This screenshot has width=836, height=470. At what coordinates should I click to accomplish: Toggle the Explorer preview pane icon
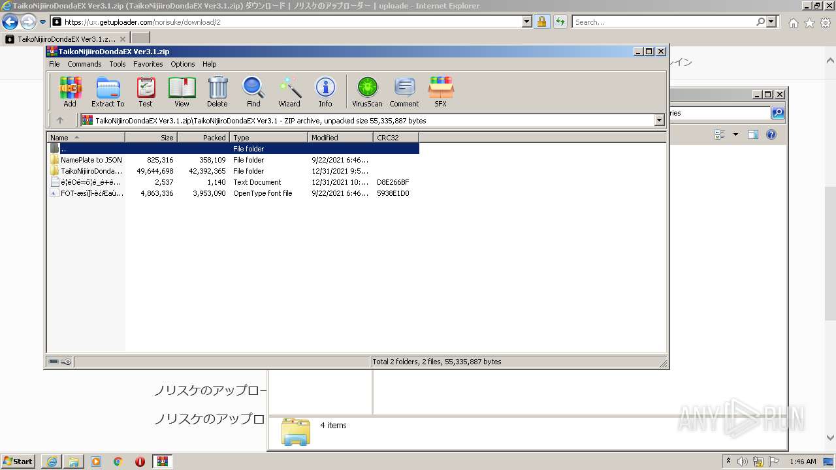point(752,134)
